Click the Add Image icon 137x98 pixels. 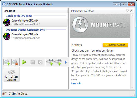7,62
